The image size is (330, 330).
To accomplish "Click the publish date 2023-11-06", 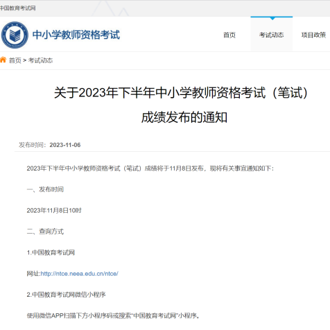I will (x=65, y=145).
